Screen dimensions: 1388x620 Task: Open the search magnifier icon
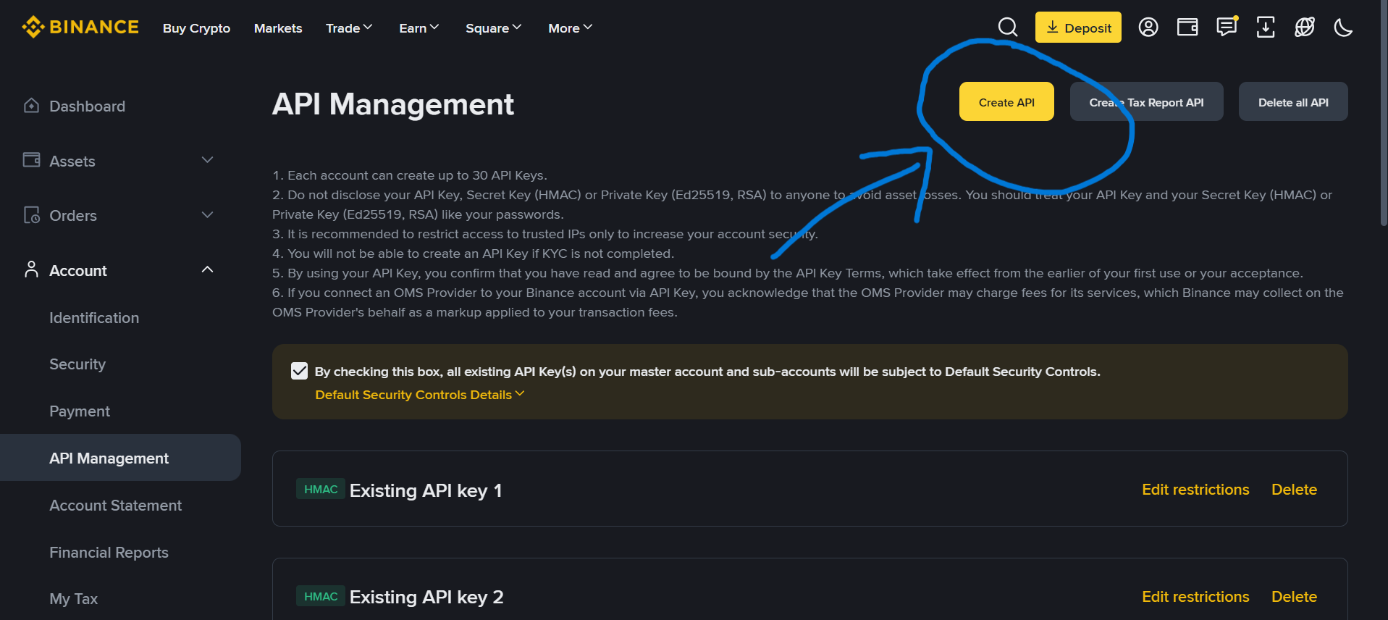1008,28
